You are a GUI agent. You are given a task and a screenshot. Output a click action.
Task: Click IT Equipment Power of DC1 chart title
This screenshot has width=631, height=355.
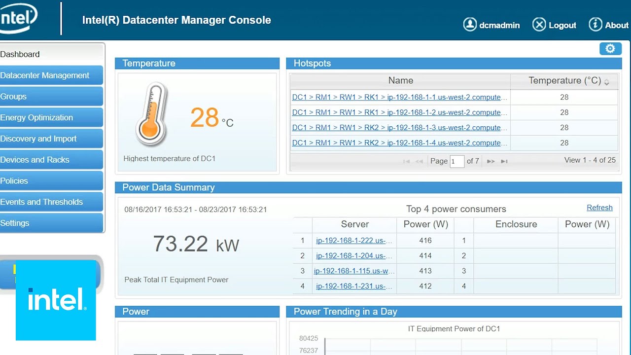[454, 329]
